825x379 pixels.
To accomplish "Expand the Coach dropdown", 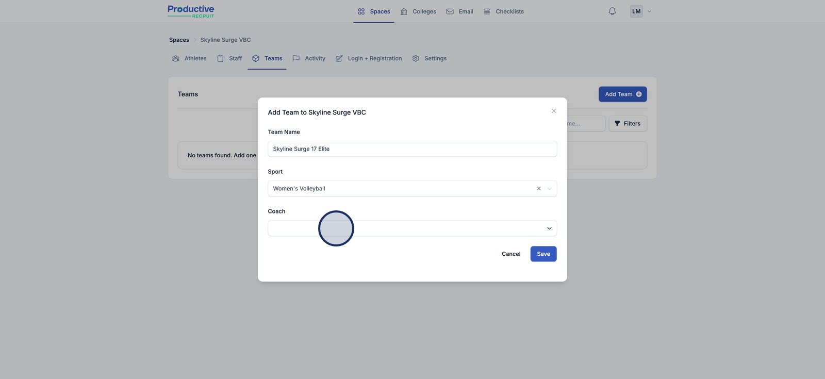I will (549, 228).
